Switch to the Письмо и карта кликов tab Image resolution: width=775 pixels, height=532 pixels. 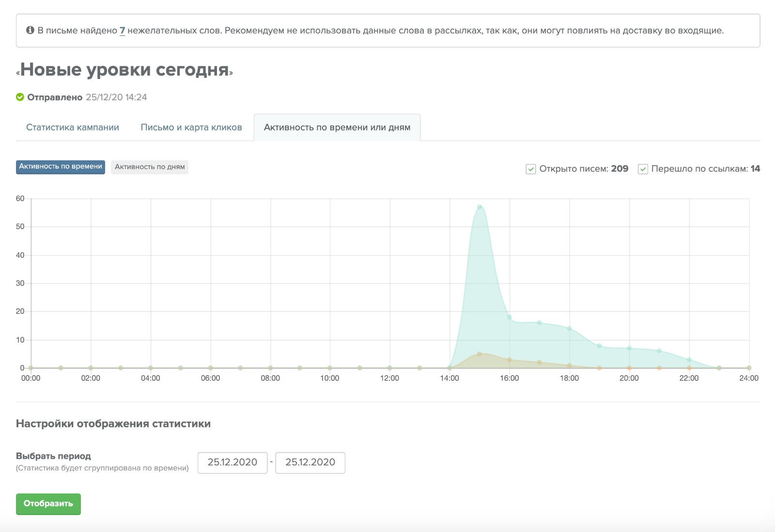191,127
